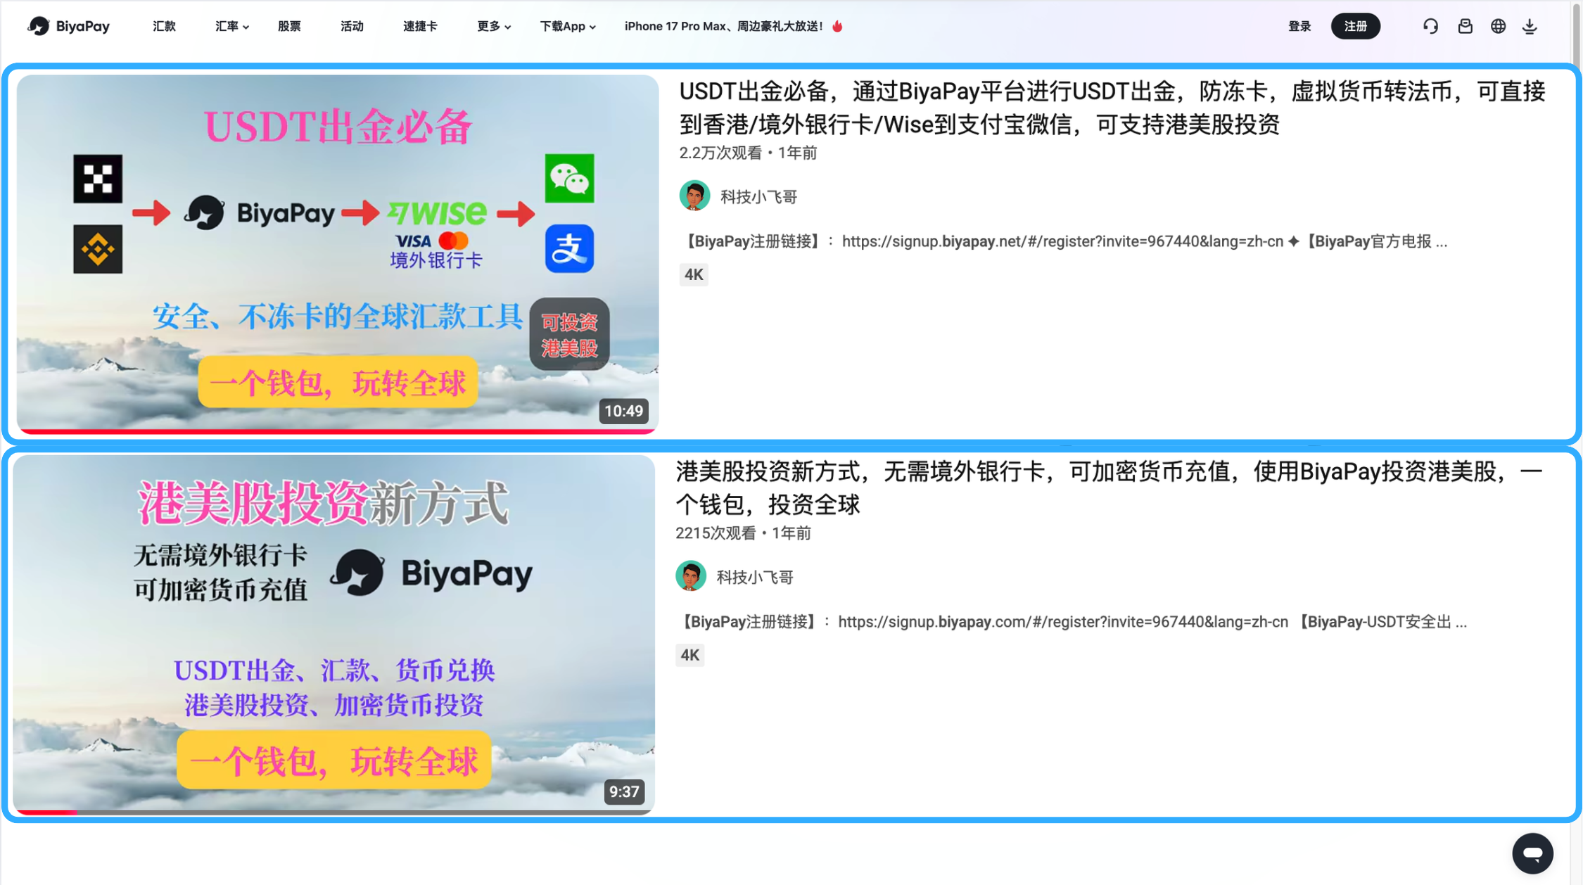The image size is (1583, 885).
Task: Go to the 活动 page
Action: (x=352, y=26)
